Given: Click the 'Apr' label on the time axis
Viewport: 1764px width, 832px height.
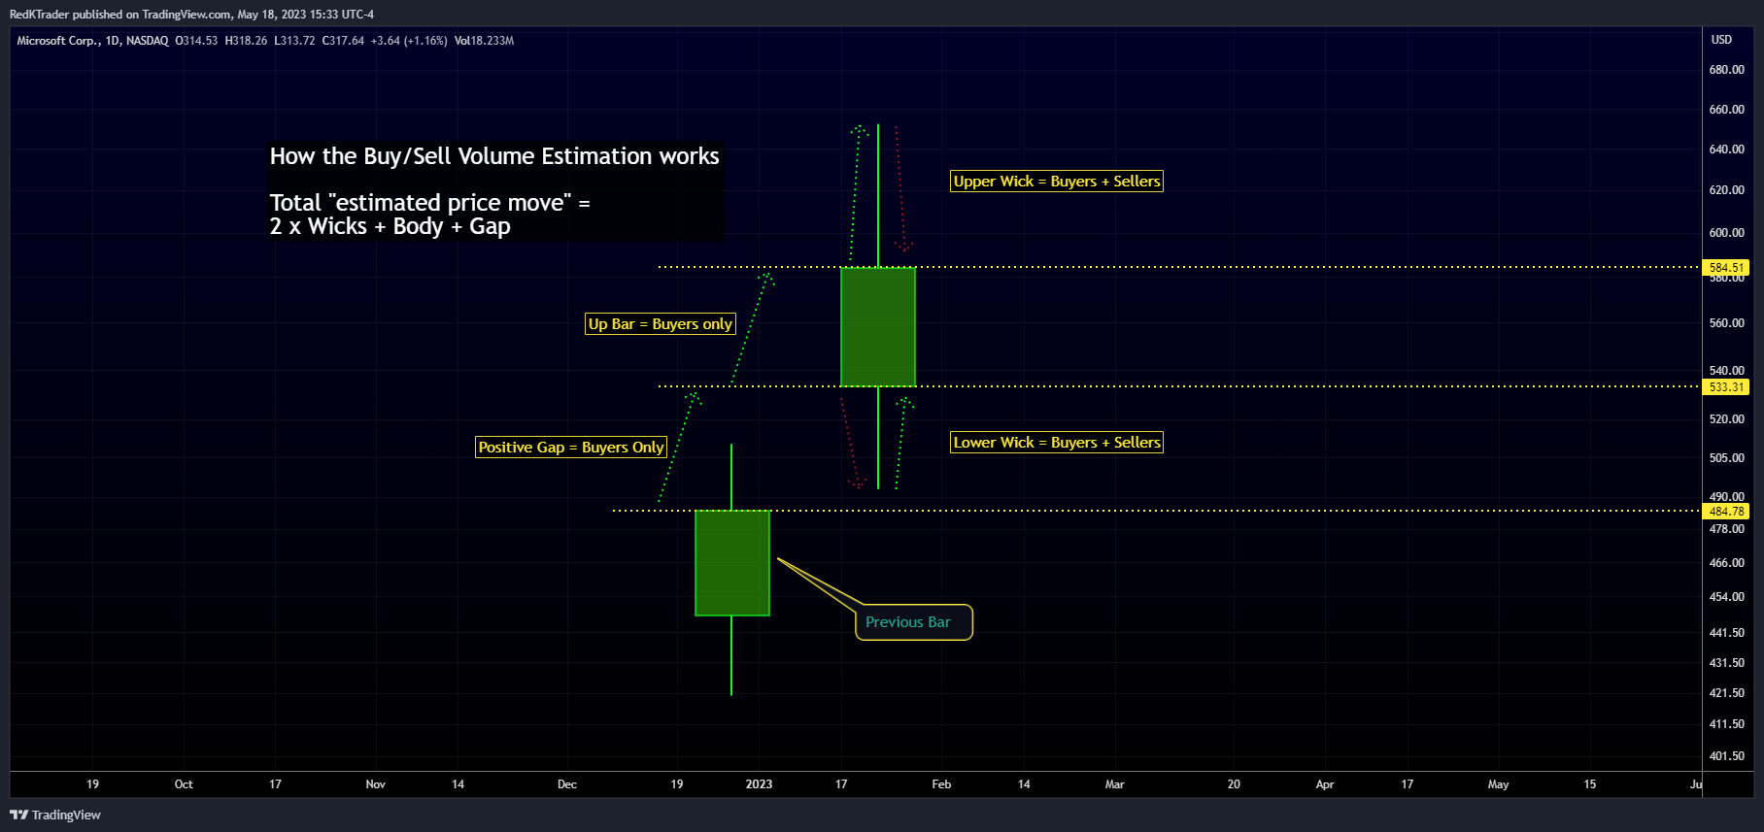Looking at the screenshot, I should (1325, 784).
